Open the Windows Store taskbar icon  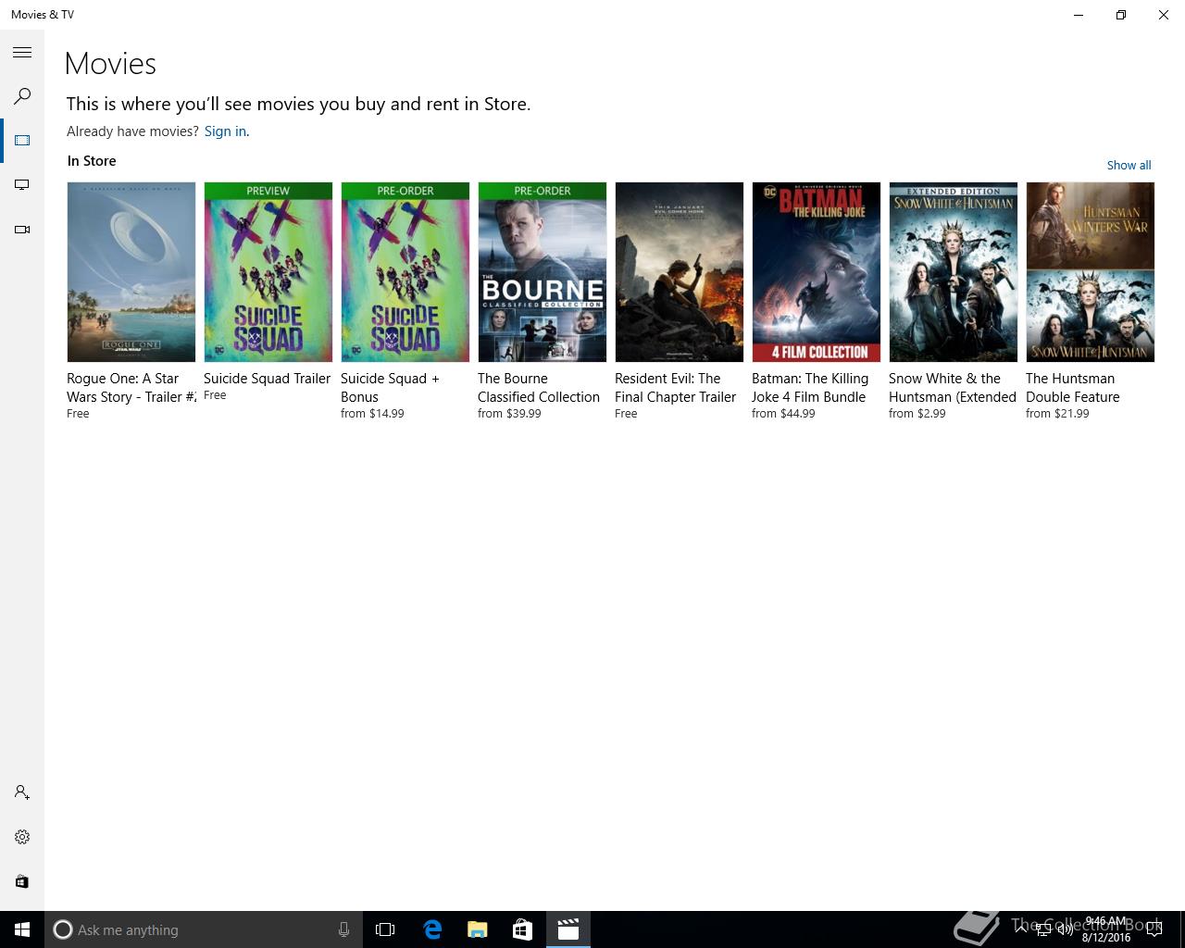click(522, 929)
